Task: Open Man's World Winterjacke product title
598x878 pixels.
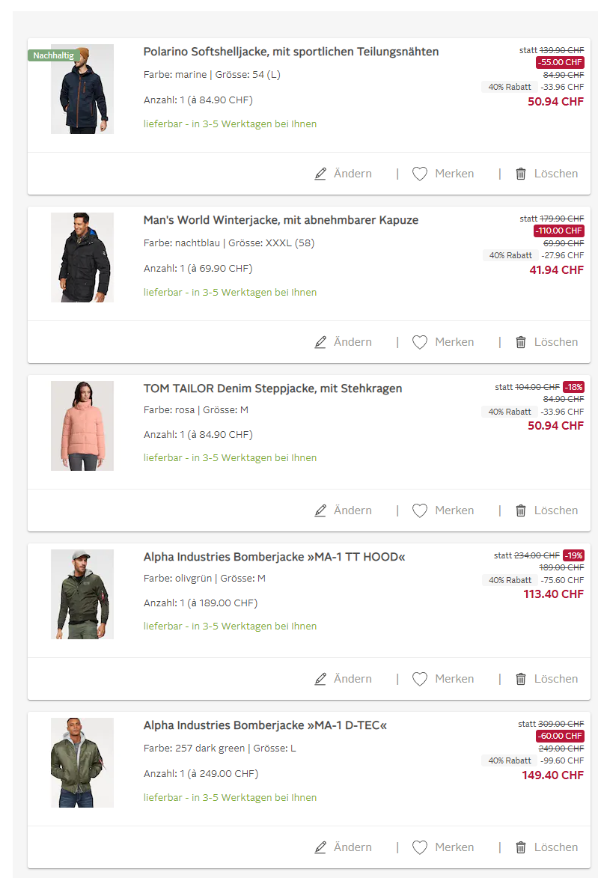Action: coord(281,220)
